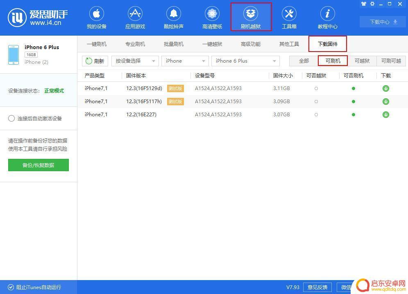The height and width of the screenshot is (294, 408).
Task: Select the 全部 filter
Action: pos(304,61)
